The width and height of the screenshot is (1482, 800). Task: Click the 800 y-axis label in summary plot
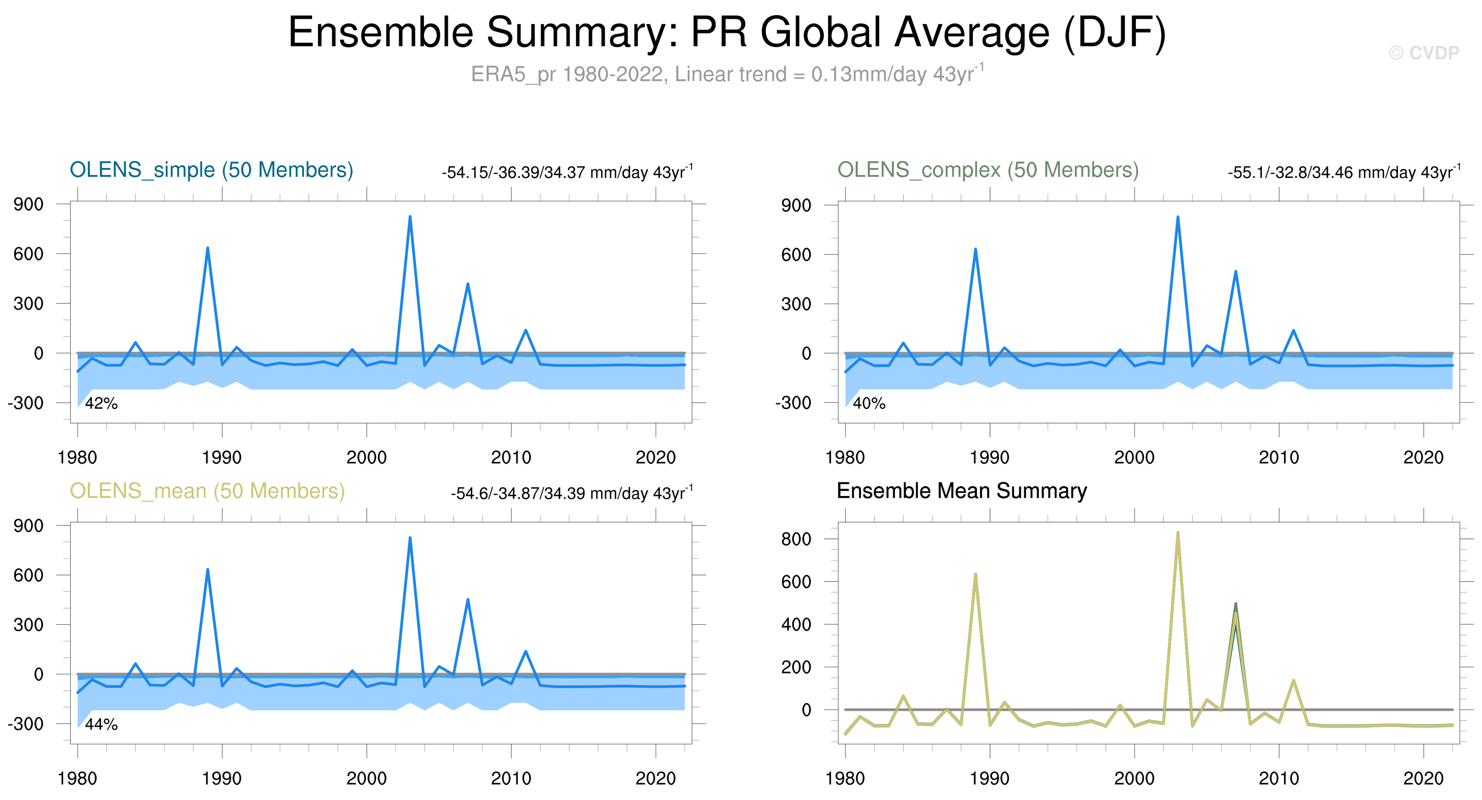796,539
